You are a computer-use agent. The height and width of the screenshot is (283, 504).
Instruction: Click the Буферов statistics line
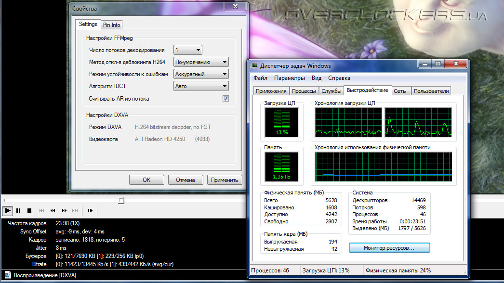(x=100, y=257)
